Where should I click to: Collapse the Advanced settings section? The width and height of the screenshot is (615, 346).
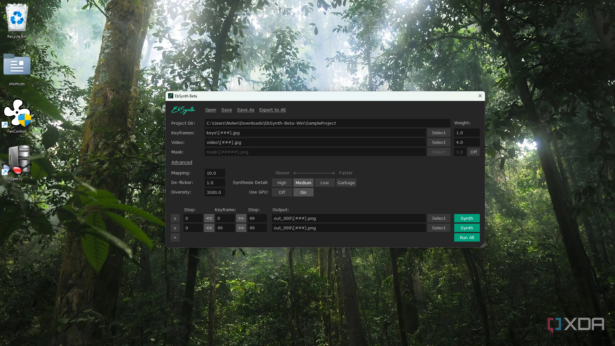(x=182, y=162)
